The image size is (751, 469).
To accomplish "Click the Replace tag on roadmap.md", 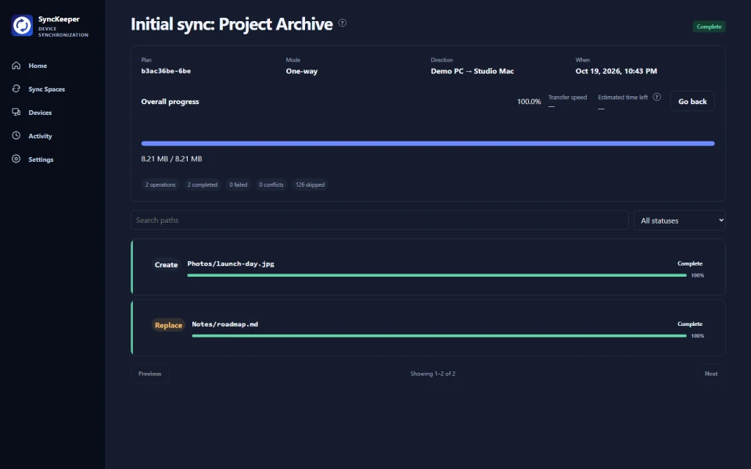I will coord(169,325).
